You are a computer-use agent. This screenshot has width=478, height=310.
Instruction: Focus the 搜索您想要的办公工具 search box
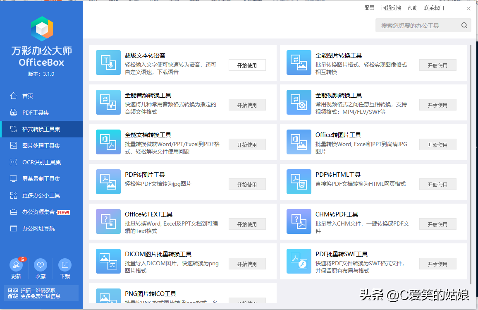(423, 26)
